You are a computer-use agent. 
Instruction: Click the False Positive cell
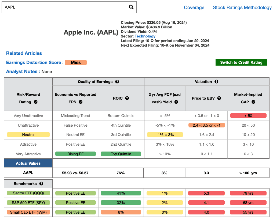(x=75, y=125)
